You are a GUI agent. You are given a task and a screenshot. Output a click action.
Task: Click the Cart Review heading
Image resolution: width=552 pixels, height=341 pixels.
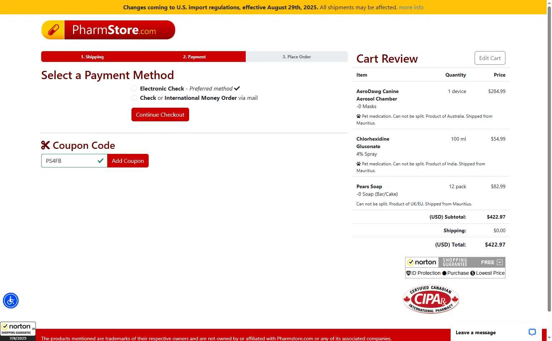click(387, 59)
